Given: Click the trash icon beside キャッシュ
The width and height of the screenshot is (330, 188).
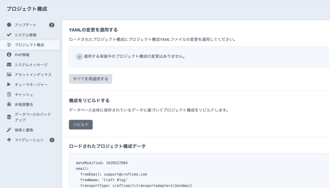Looking at the screenshot, I should click(x=9, y=95).
